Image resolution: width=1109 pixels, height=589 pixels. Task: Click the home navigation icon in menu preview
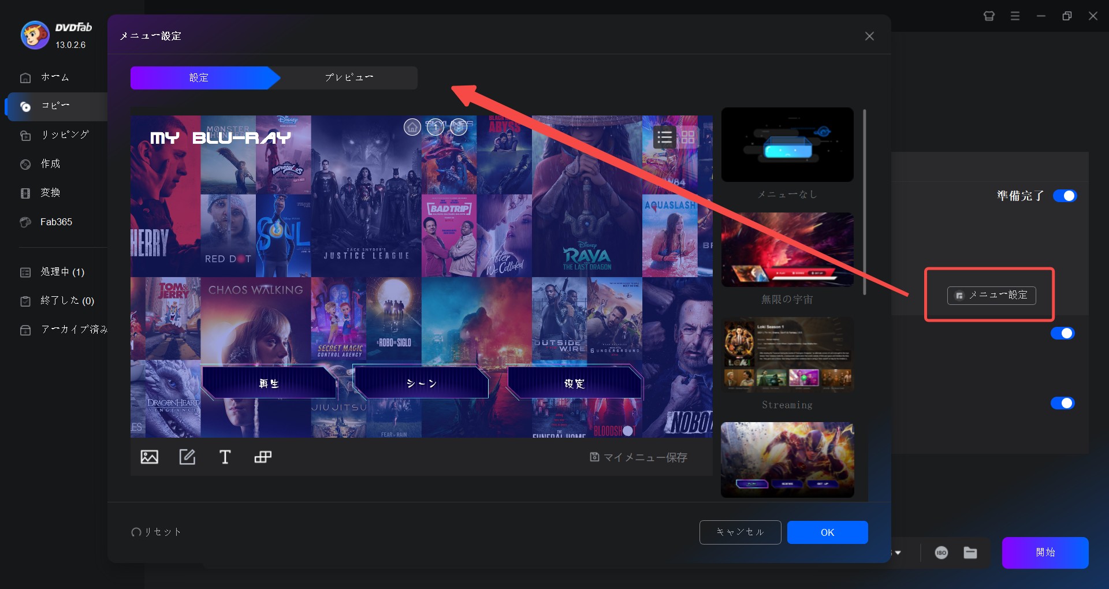[412, 127]
